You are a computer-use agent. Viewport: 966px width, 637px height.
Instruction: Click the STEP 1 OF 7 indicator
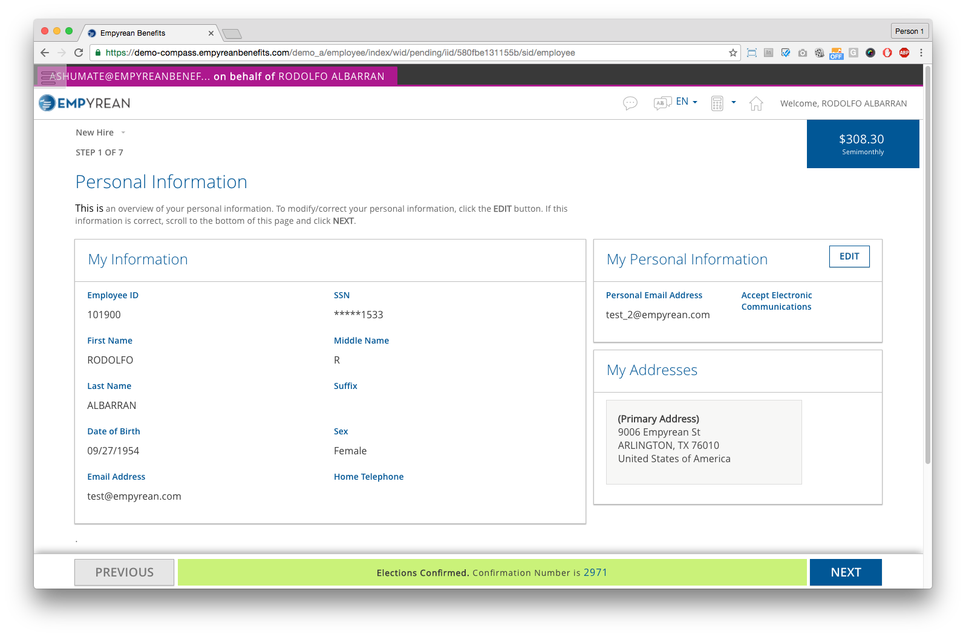pyautogui.click(x=99, y=152)
